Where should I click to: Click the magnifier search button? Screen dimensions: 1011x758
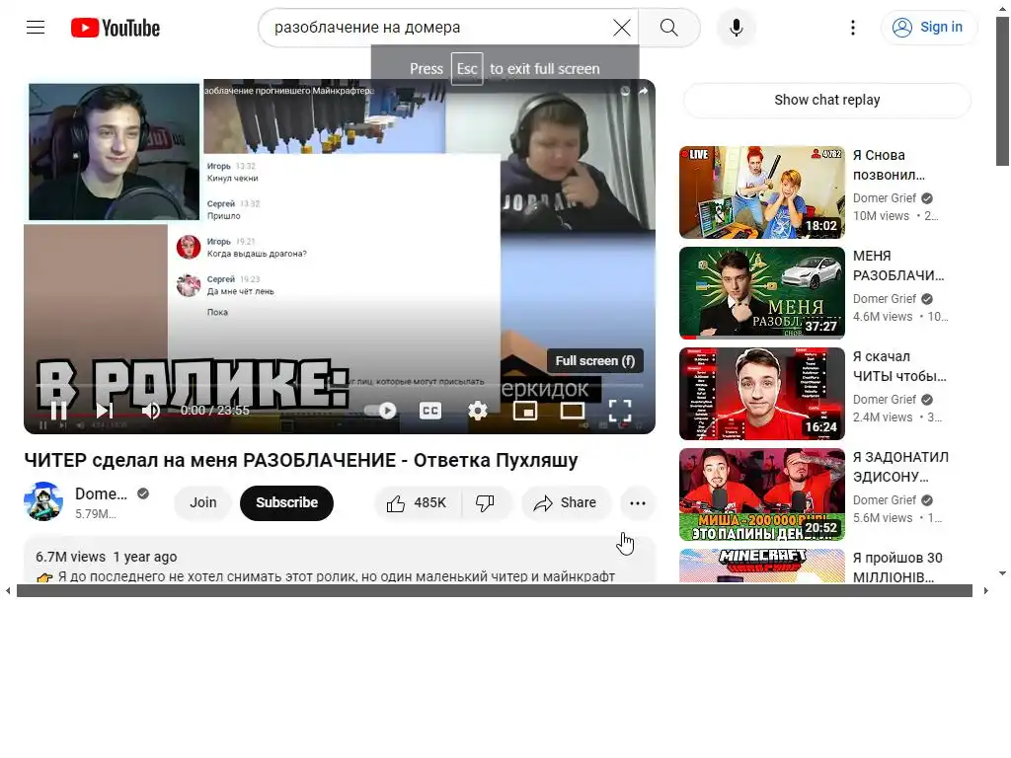[669, 27]
